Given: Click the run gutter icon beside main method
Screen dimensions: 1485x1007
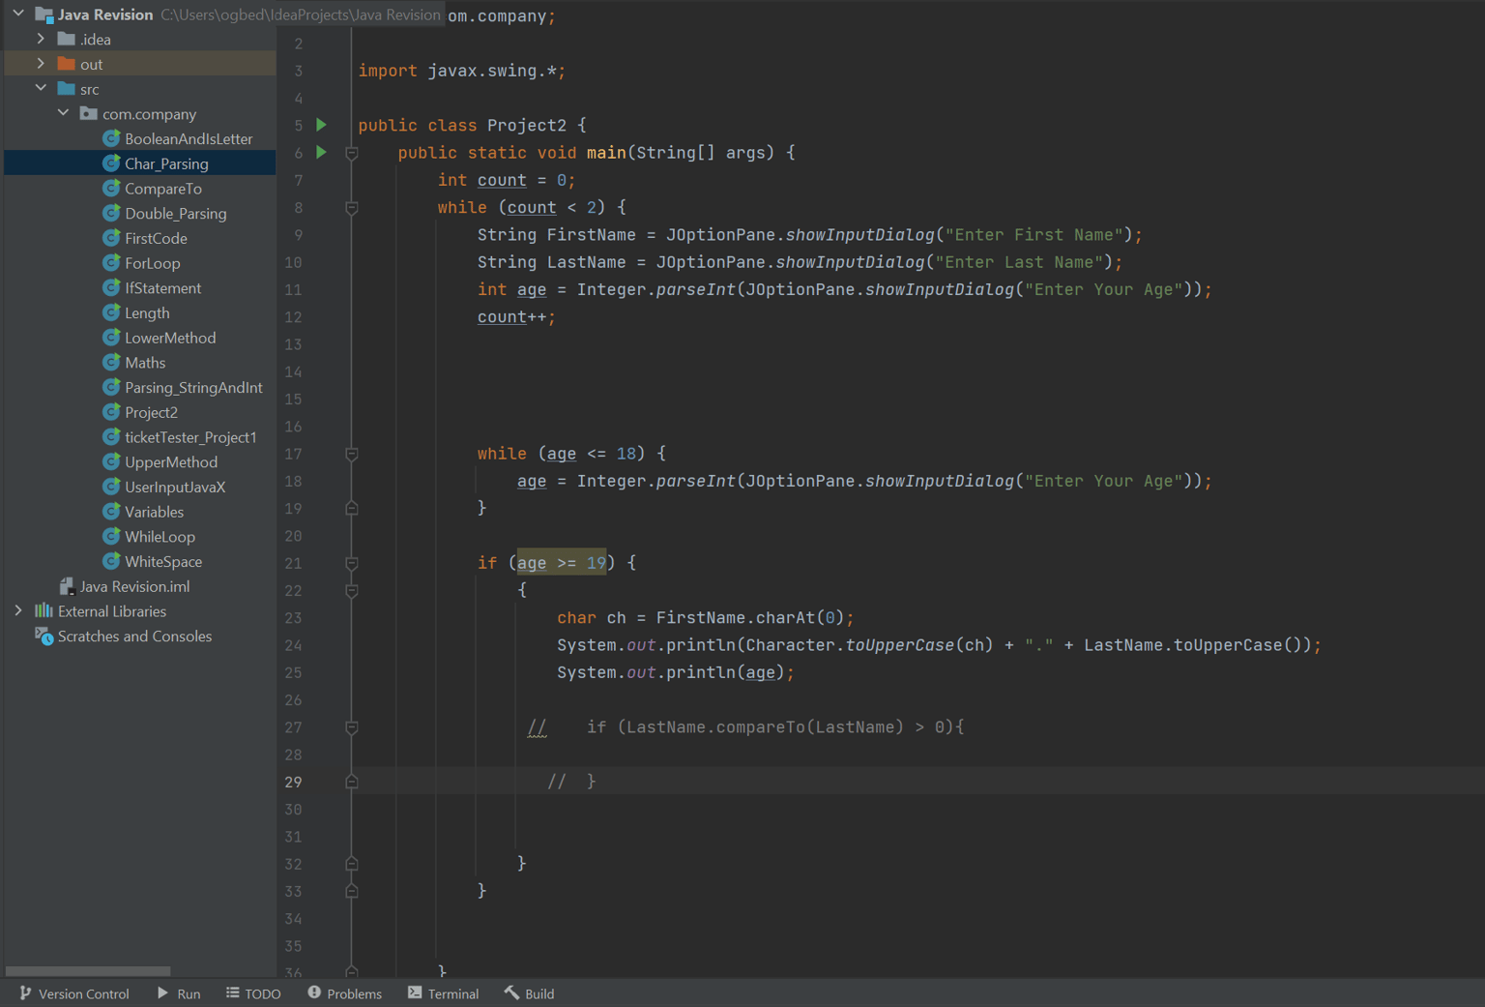Looking at the screenshot, I should [x=322, y=152].
